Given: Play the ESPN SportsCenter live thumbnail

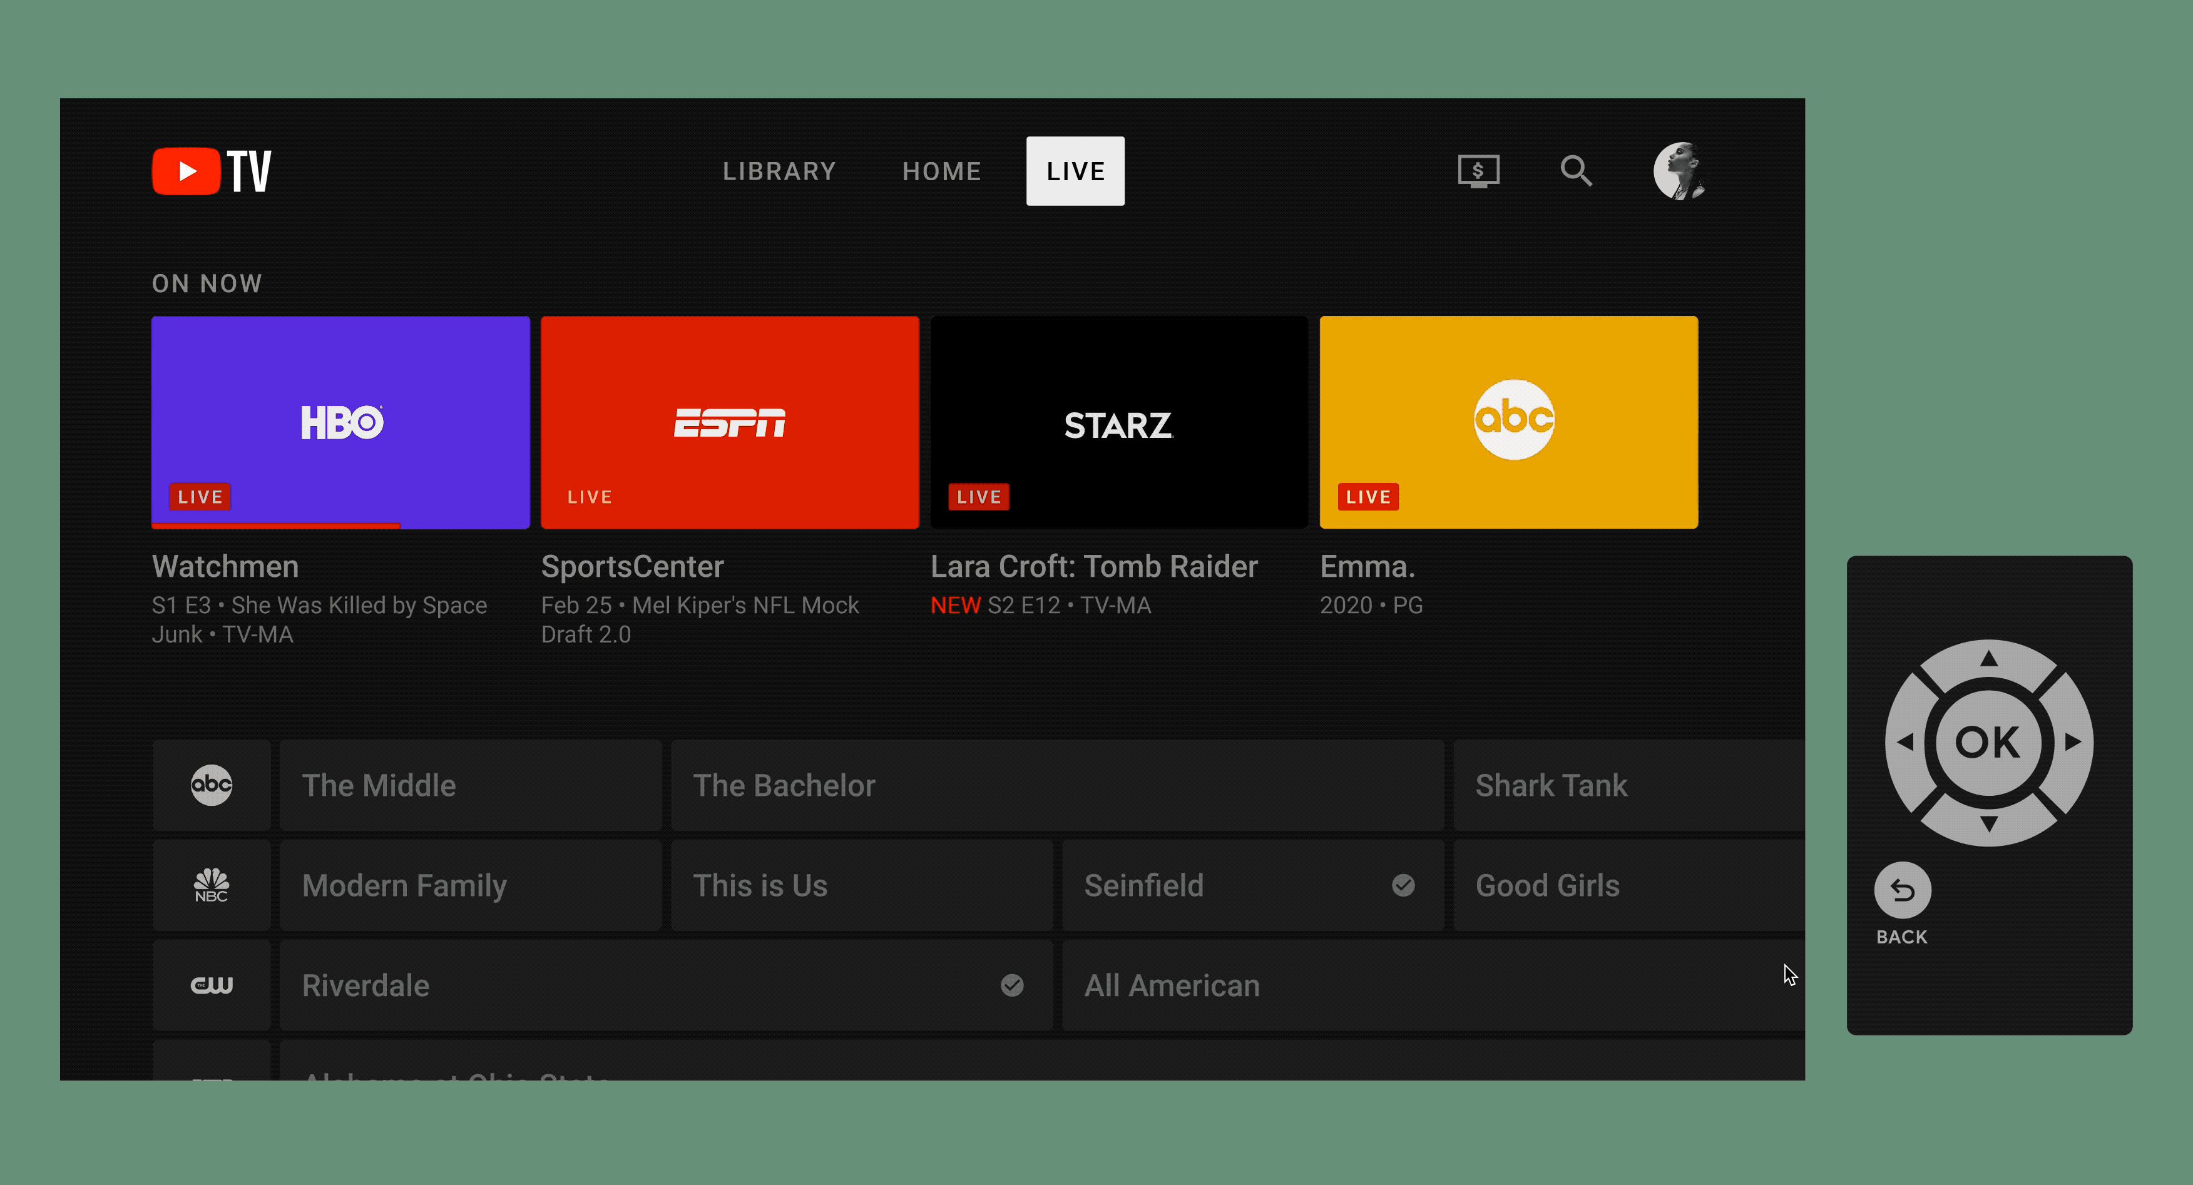Looking at the screenshot, I should tap(730, 422).
